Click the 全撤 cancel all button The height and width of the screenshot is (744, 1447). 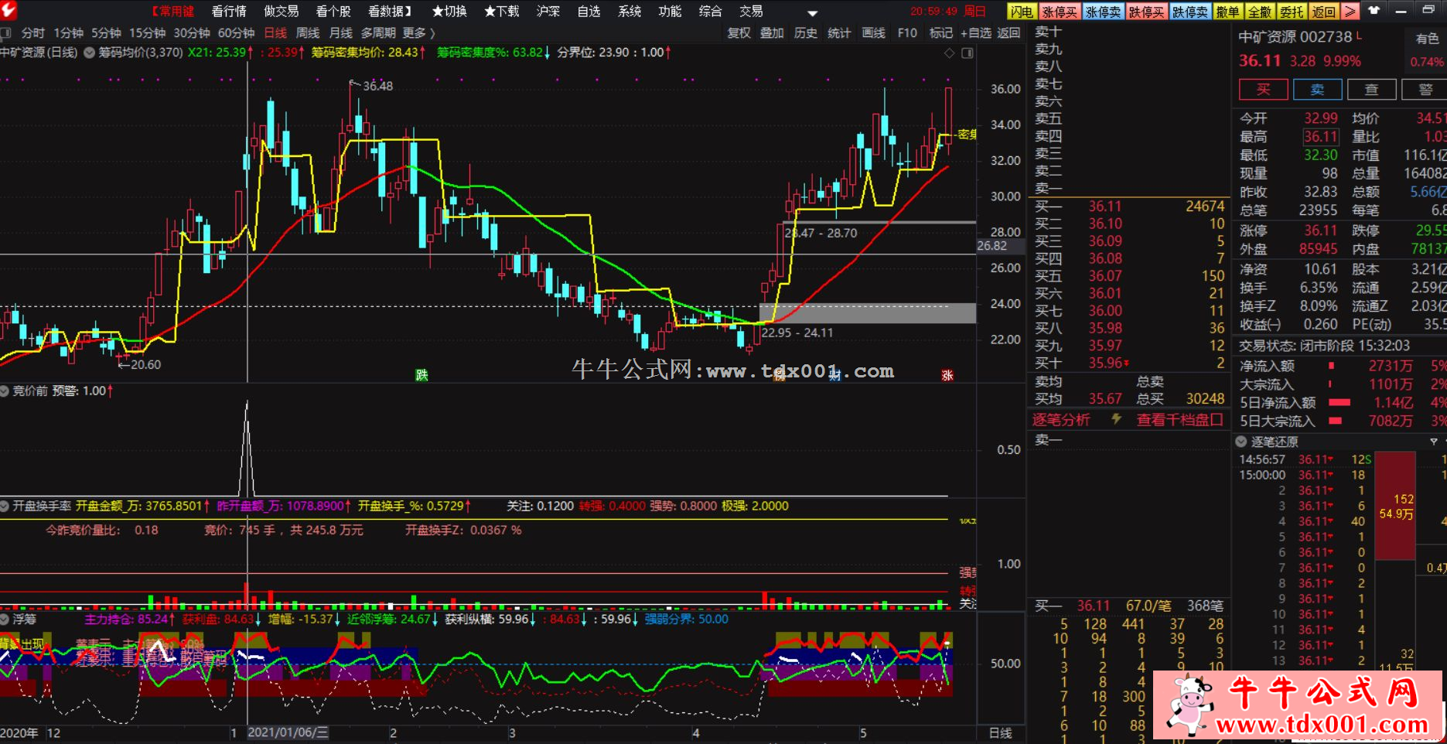click(x=1259, y=11)
